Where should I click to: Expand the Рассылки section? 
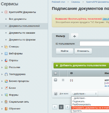(2, 67)
